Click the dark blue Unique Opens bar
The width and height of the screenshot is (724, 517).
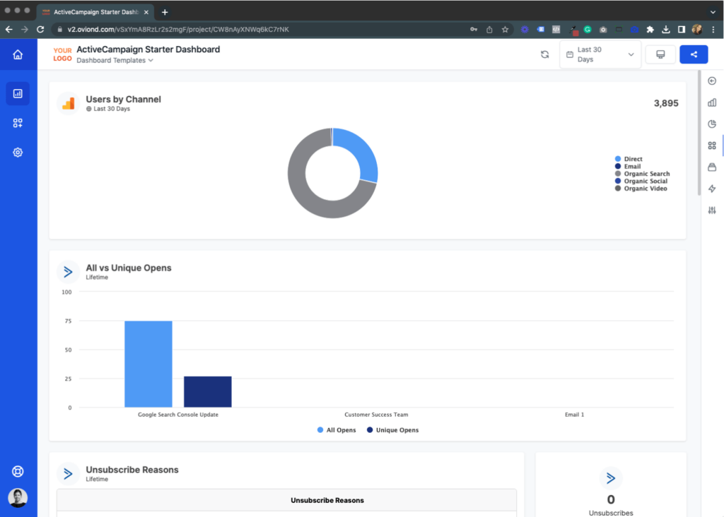(x=208, y=391)
